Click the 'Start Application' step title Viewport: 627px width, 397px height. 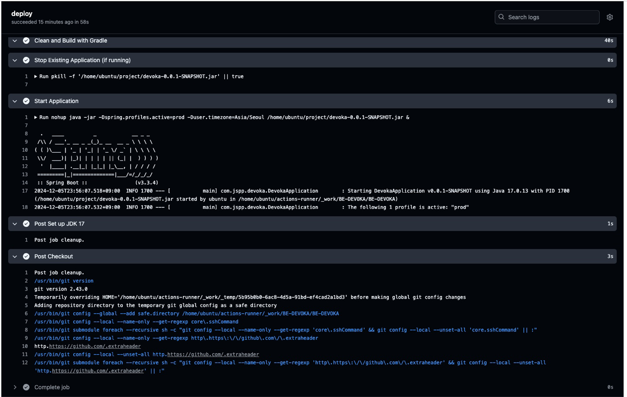(56, 101)
